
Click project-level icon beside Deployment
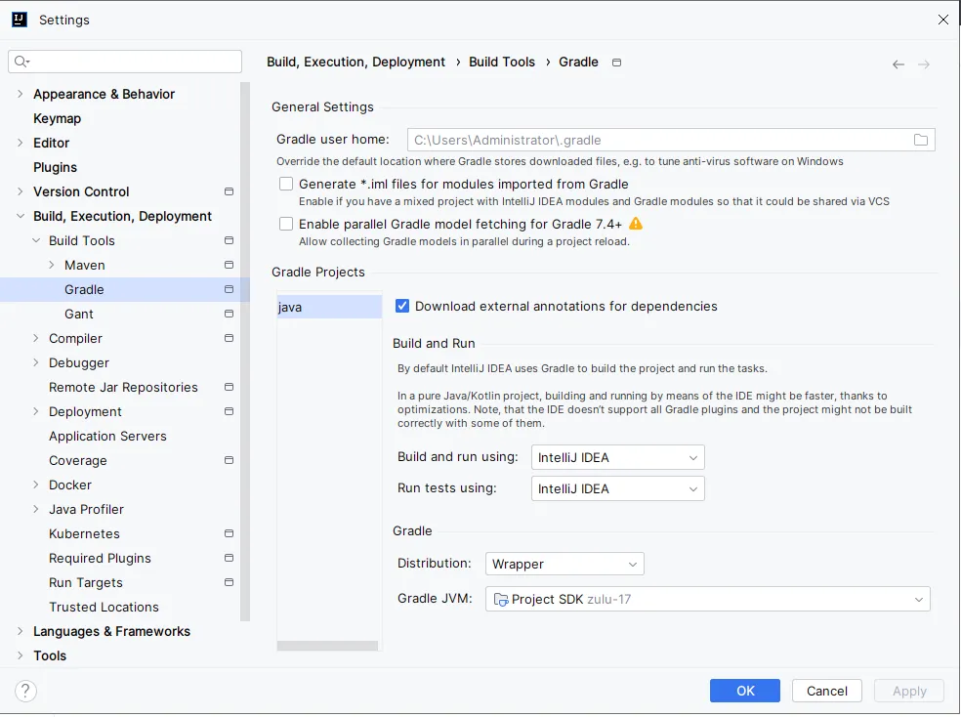click(230, 412)
